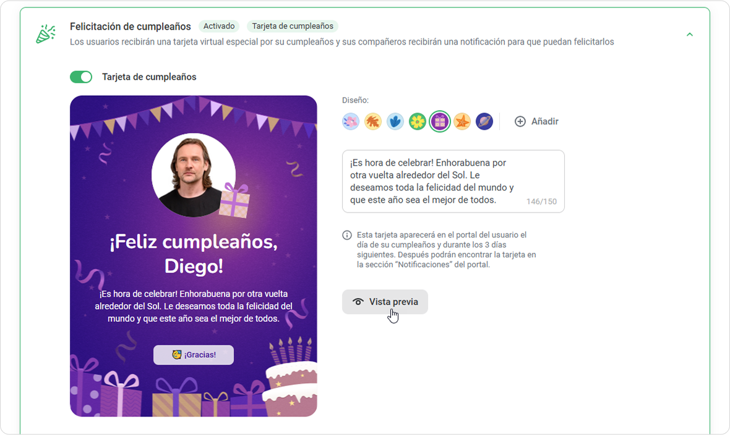Click the Felicitación de cumpleaños heading
The width and height of the screenshot is (730, 435).
click(x=131, y=27)
